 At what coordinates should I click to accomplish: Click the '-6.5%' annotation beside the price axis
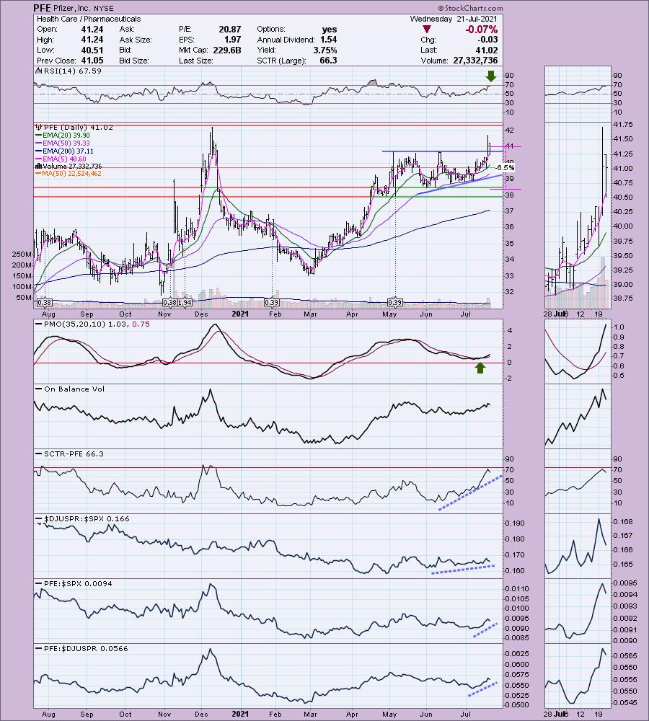point(505,168)
